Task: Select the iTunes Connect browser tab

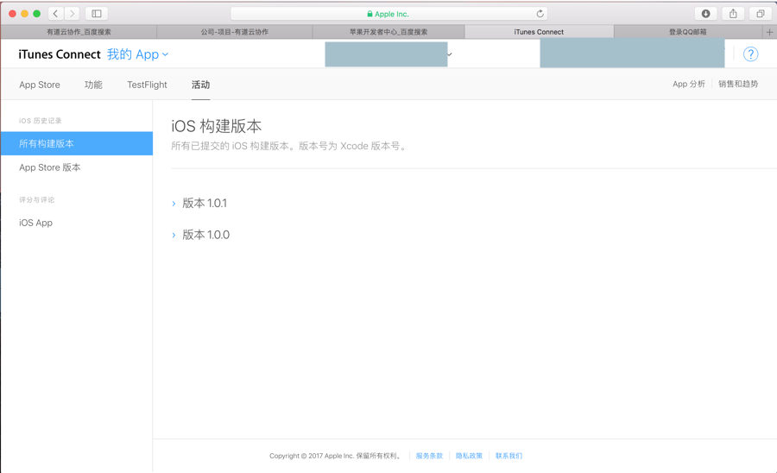Action: [x=539, y=32]
